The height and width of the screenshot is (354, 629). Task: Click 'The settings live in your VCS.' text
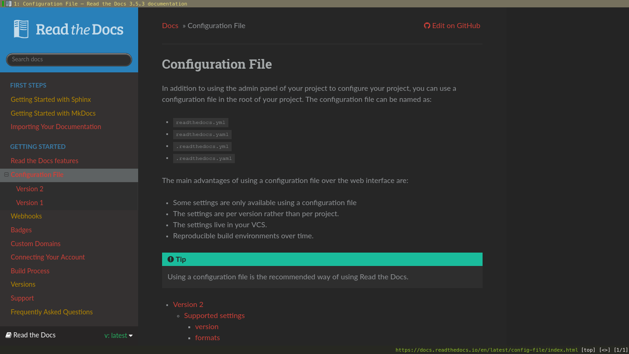click(x=220, y=225)
